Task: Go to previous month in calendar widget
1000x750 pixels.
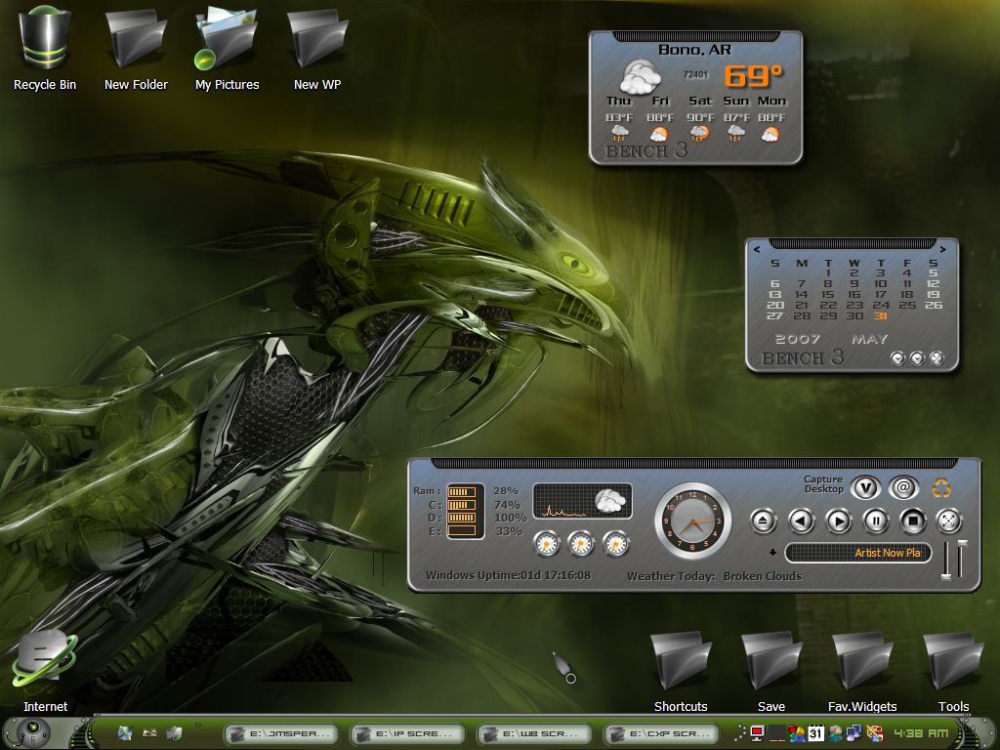Action: pos(757,249)
